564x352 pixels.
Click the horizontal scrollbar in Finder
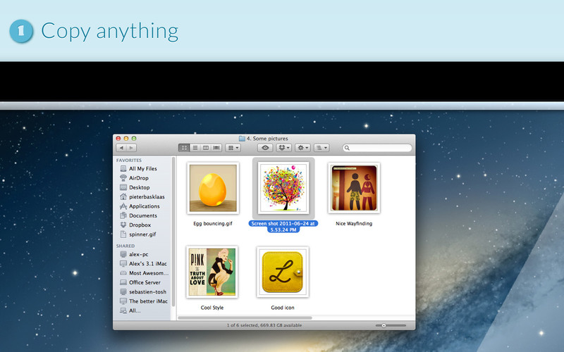245,318
